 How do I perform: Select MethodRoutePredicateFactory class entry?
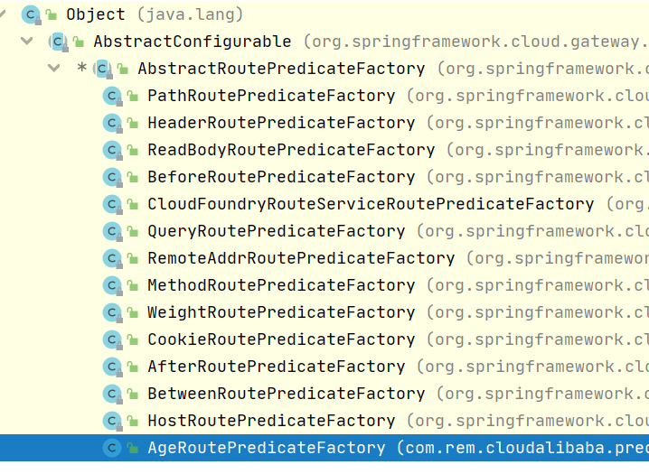click(281, 285)
